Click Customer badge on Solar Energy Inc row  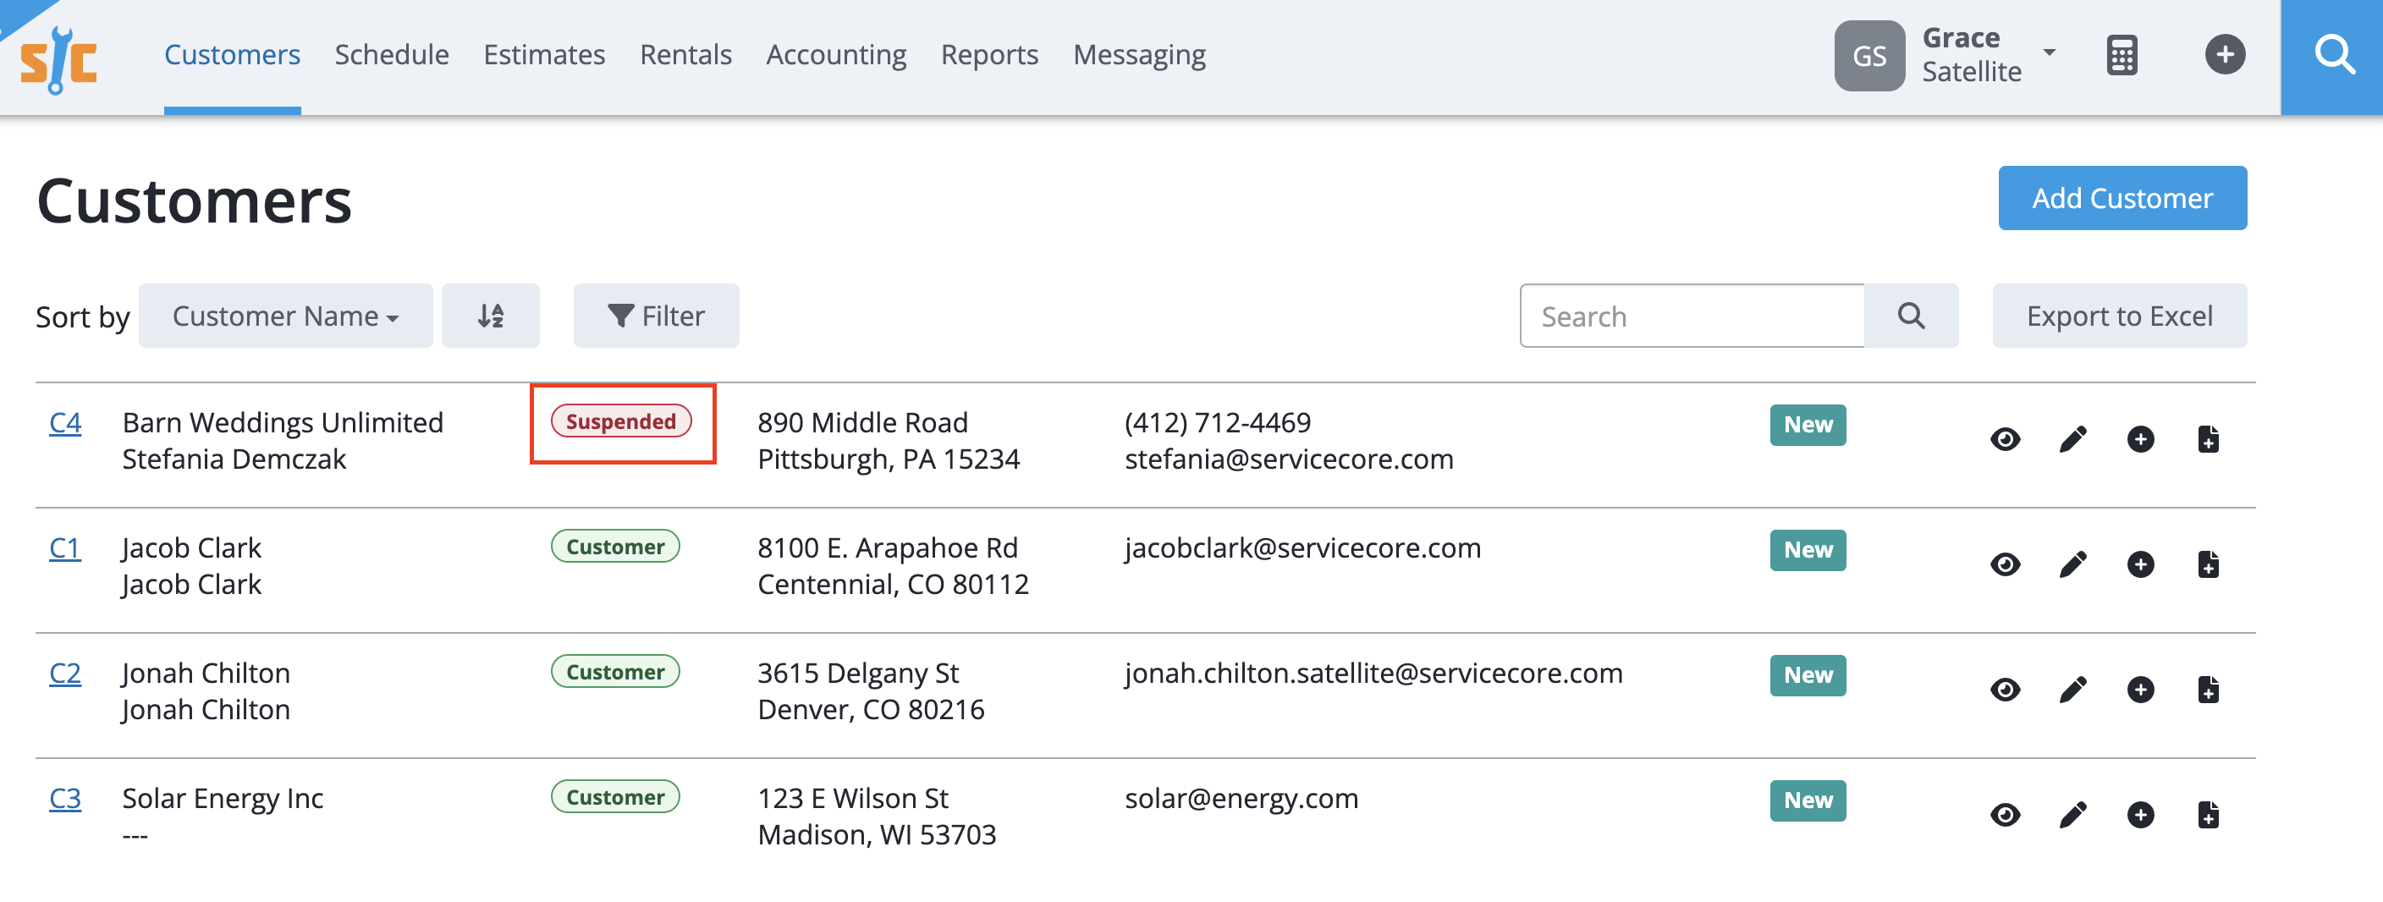point(615,796)
